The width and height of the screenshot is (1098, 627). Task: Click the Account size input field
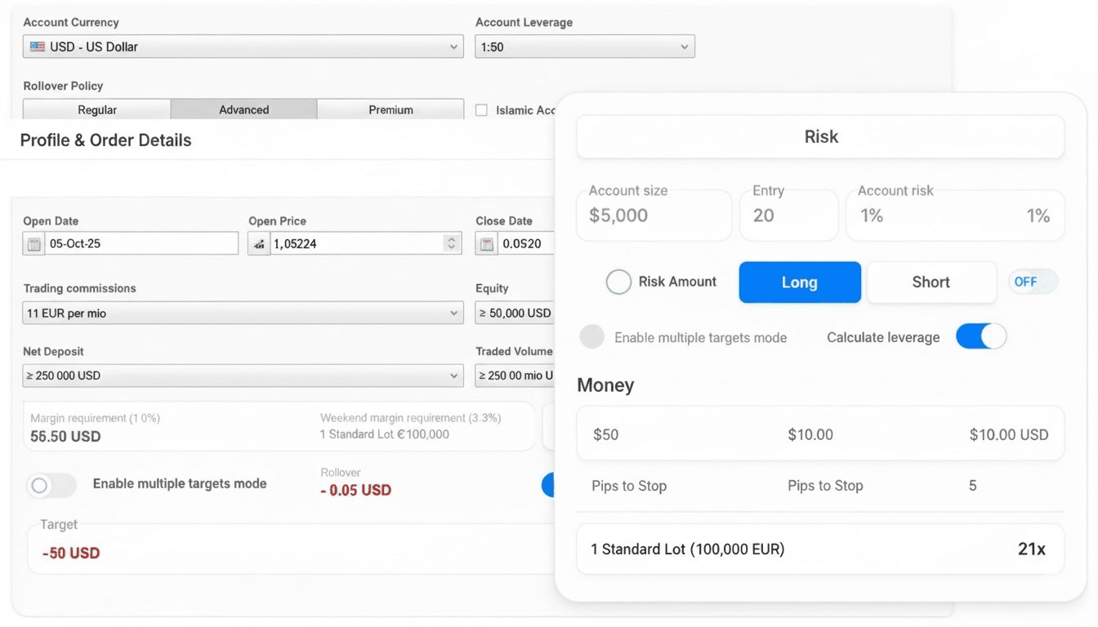pyautogui.click(x=654, y=216)
